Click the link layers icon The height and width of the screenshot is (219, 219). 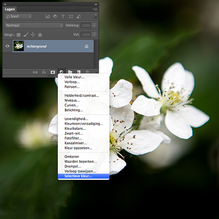coord(35,72)
